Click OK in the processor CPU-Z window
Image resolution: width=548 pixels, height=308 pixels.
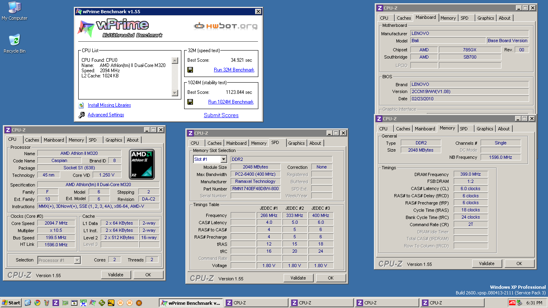coord(148,275)
